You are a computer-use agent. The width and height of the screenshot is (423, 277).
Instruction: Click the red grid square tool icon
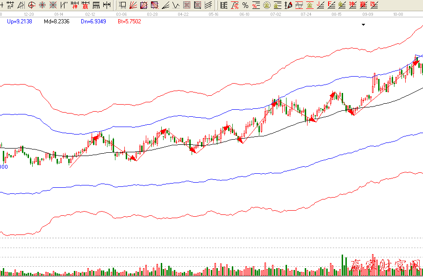click(x=186, y=5)
